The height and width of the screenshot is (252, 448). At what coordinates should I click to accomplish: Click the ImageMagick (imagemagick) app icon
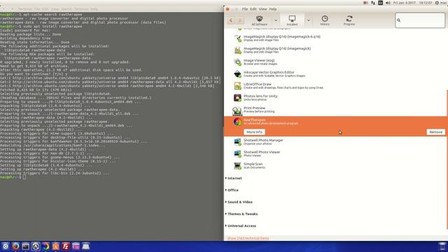coord(237,50)
